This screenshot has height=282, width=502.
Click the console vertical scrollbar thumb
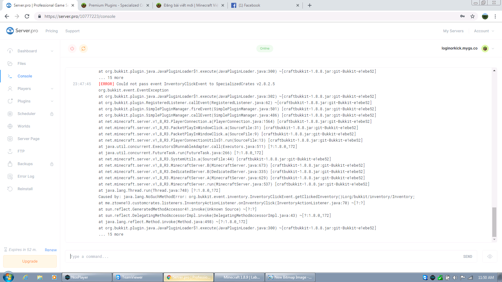click(x=494, y=222)
